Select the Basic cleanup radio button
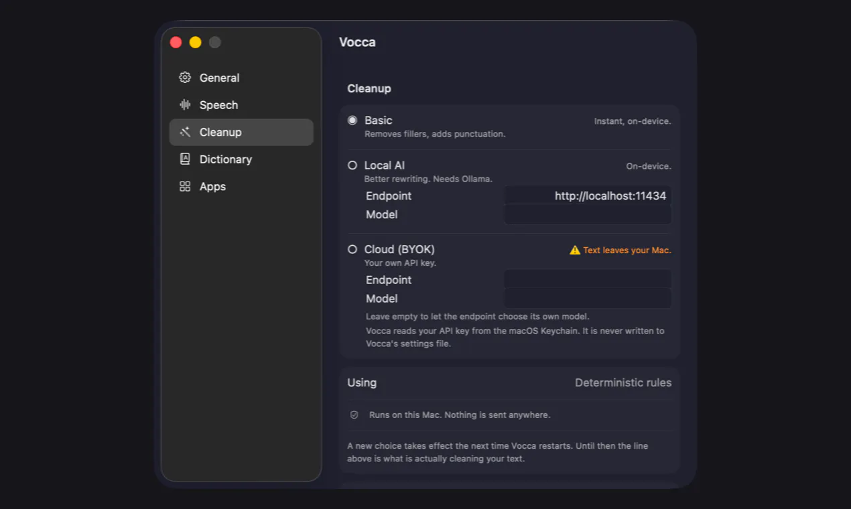 [352, 121]
